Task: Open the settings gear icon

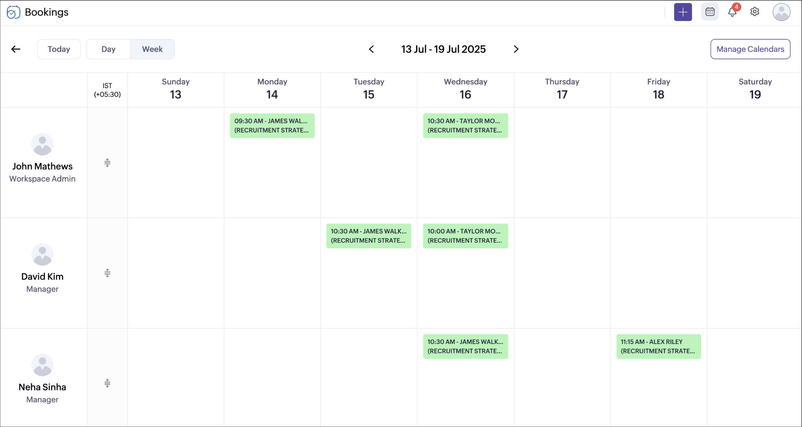Action: click(755, 12)
